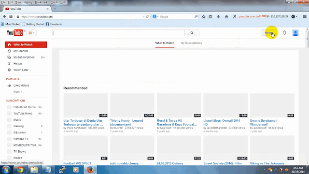Open the View menu
The height and width of the screenshot is (174, 309).
(x=18, y=2)
